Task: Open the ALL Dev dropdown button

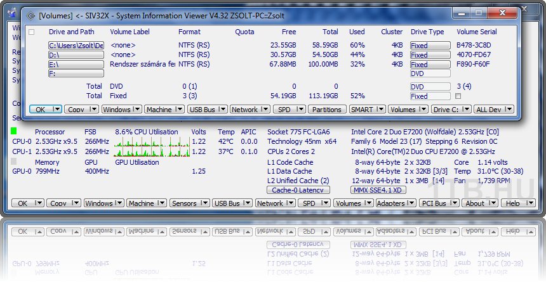Action: (494, 109)
